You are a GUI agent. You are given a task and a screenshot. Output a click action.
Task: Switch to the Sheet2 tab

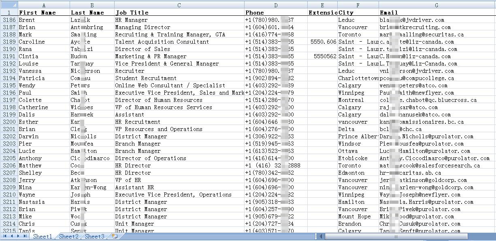68,237
